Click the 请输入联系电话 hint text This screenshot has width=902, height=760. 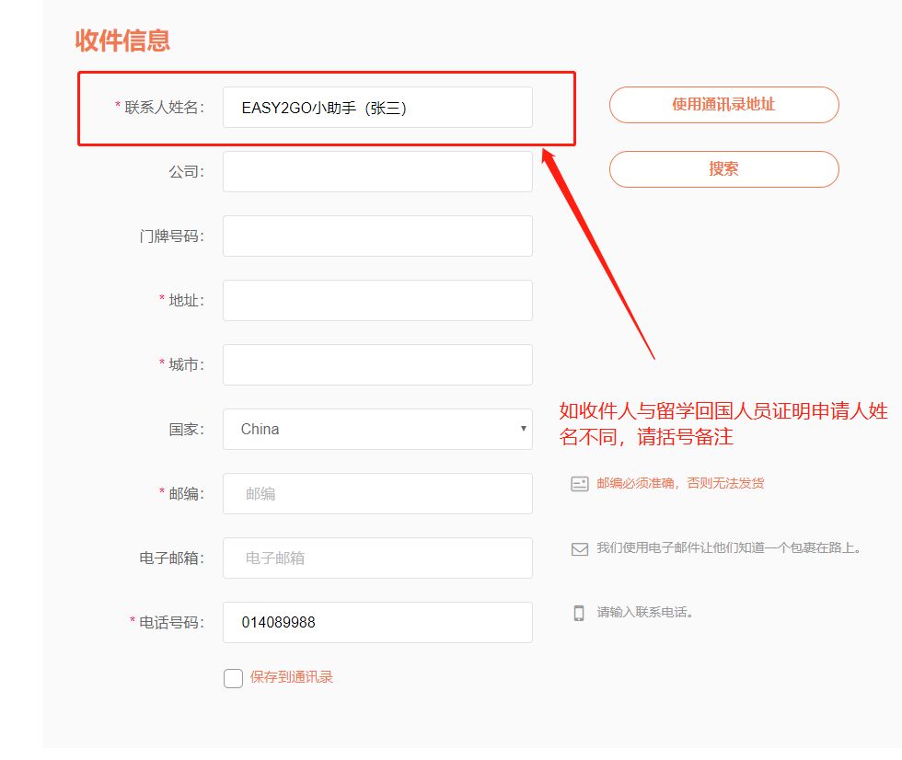tap(645, 612)
